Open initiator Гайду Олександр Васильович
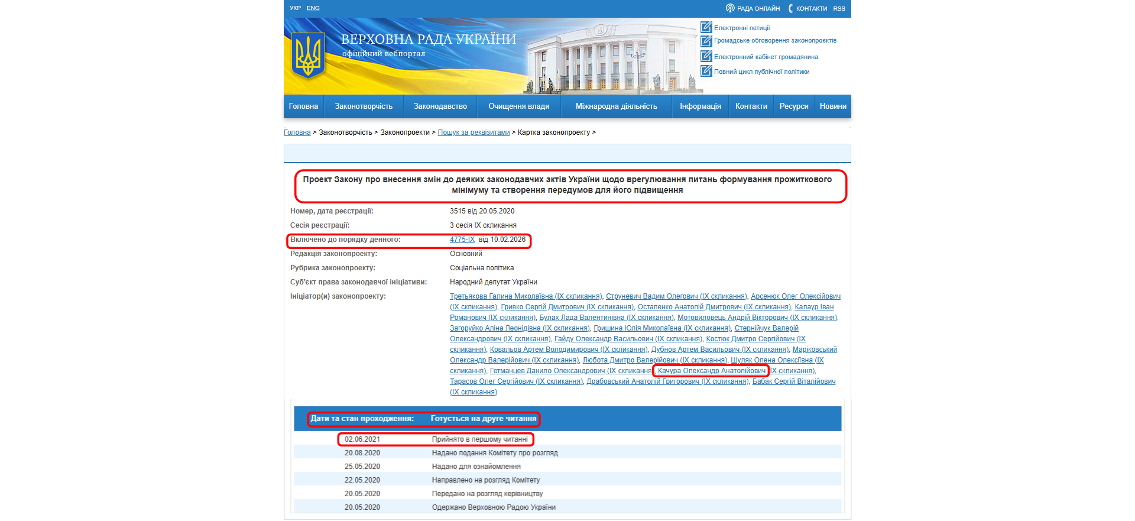 click(628, 339)
